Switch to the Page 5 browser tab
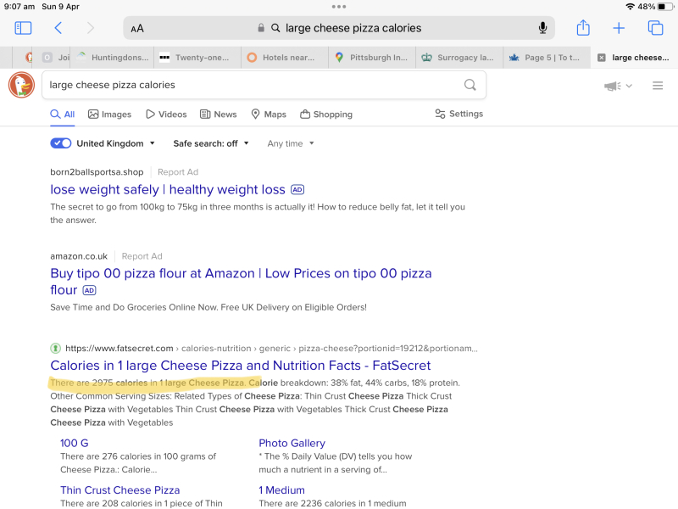Viewport: 678px width, 509px height. point(547,58)
